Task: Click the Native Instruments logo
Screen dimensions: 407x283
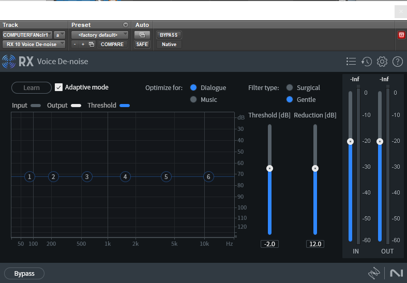Action: pyautogui.click(x=396, y=273)
